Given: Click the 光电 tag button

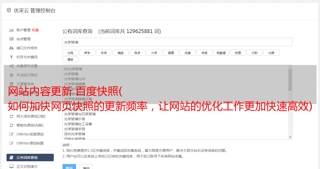Looking at the screenshot, I should [70, 52].
